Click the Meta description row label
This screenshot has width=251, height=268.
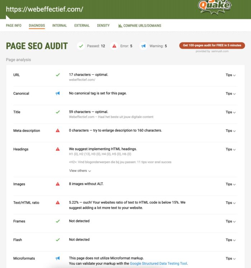point(27,131)
